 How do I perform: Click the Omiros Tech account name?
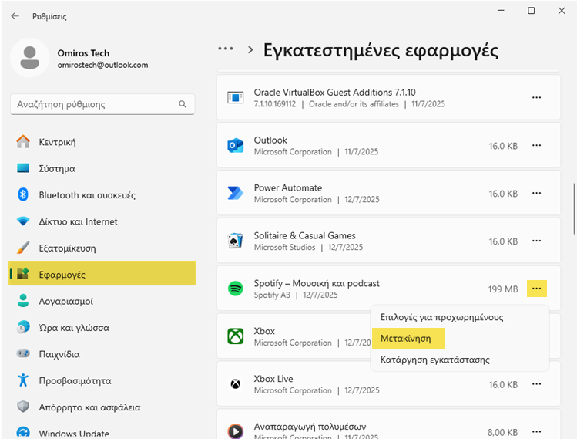pos(83,53)
